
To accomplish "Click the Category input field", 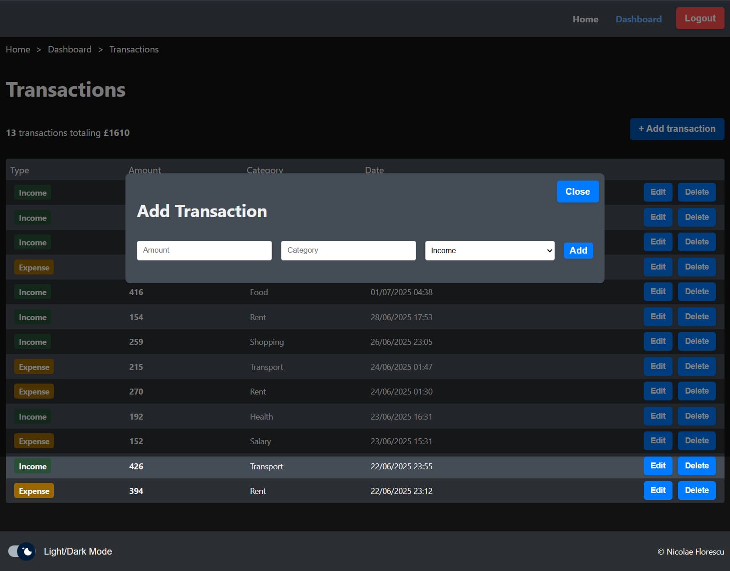I will pos(348,250).
